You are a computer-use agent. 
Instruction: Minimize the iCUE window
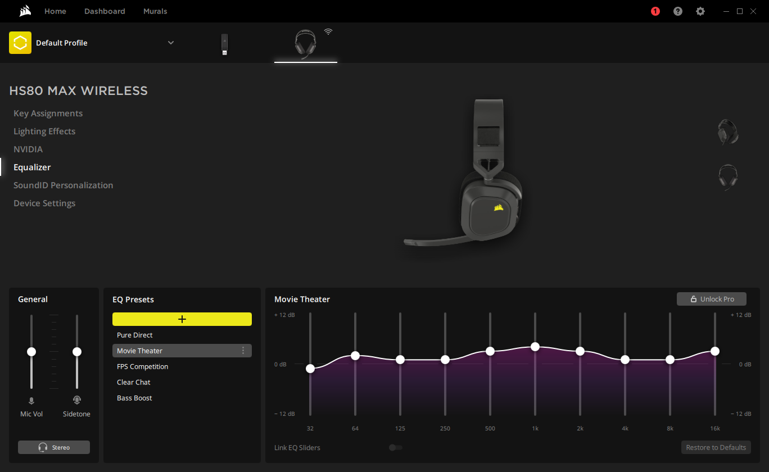pyautogui.click(x=727, y=11)
